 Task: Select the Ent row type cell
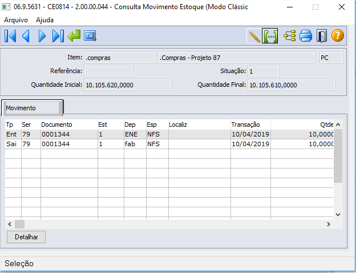pos(13,134)
